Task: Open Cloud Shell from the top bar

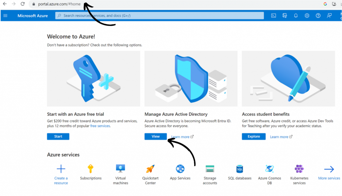Action: [x=274, y=15]
